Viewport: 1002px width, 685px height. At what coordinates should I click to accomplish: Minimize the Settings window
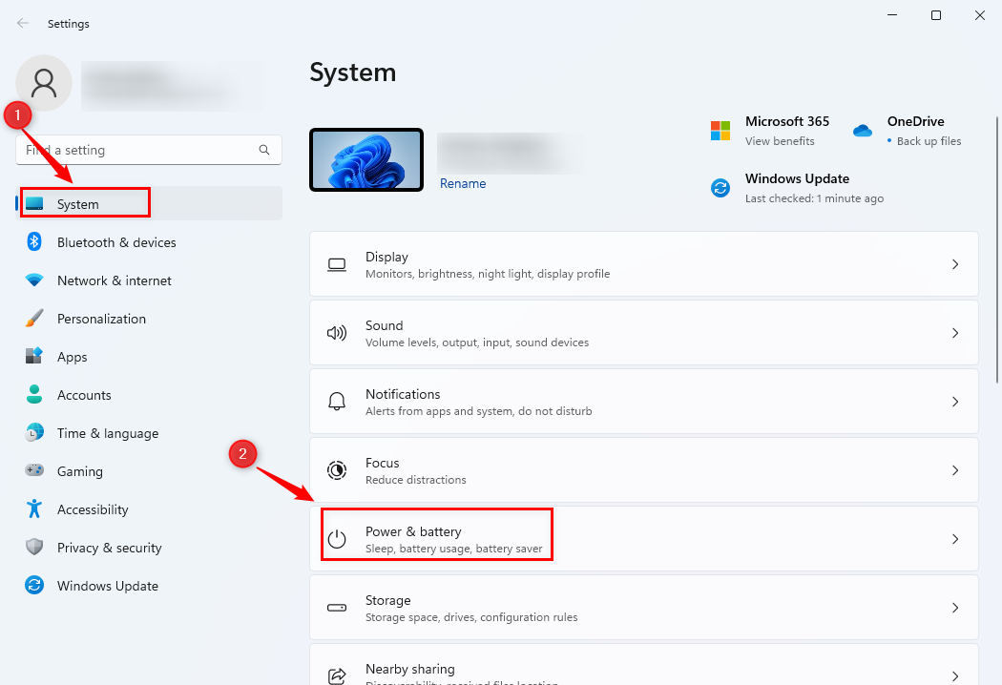tap(892, 15)
